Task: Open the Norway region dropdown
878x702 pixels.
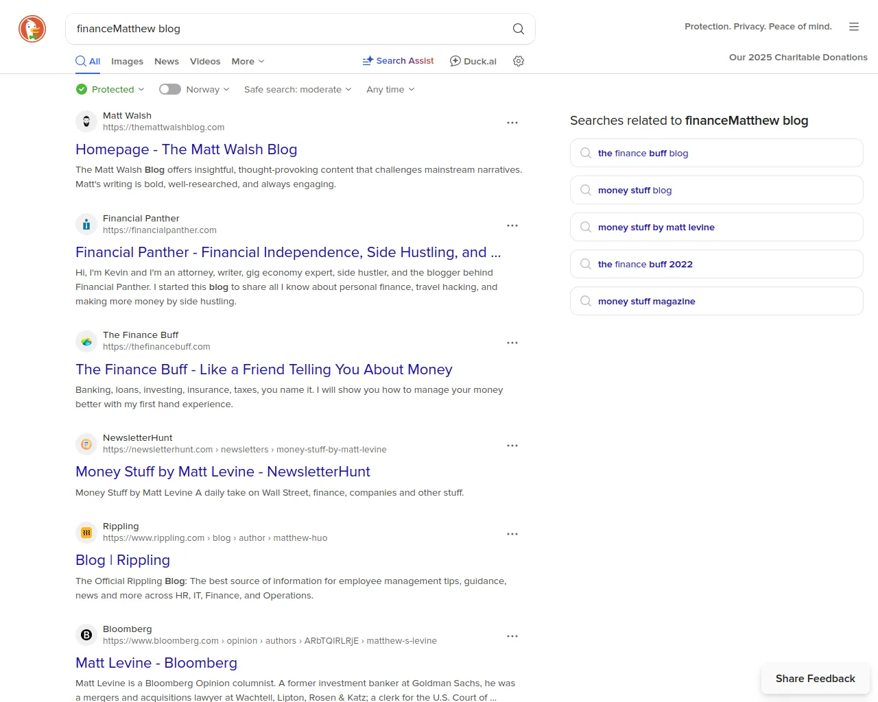Action: point(208,89)
